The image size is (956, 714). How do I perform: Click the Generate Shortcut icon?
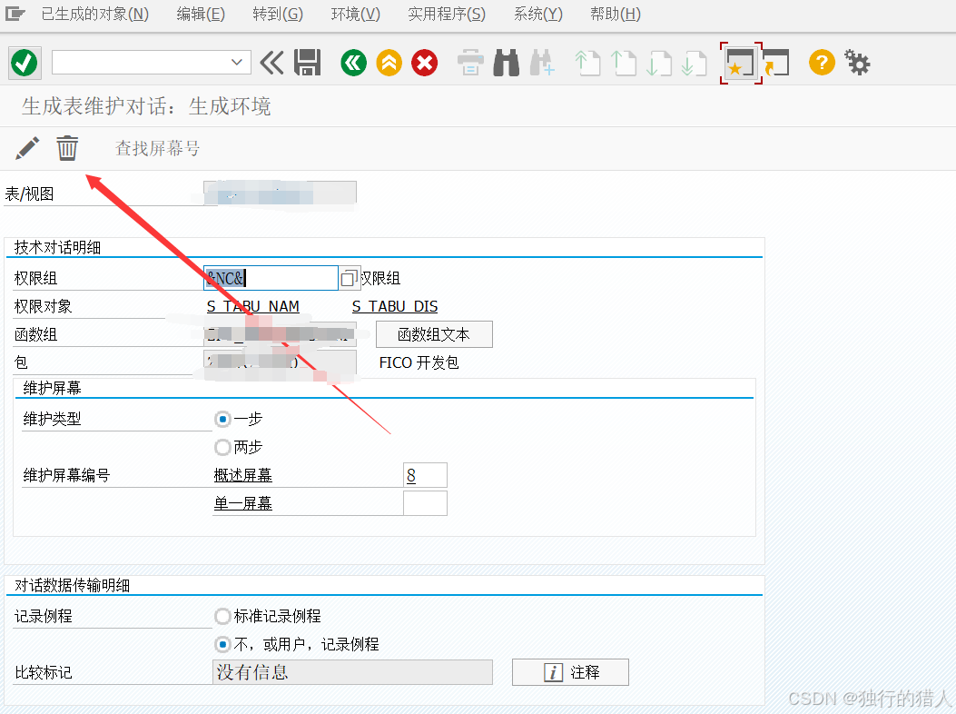pos(777,63)
